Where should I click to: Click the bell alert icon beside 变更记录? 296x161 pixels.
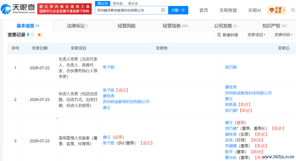click(x=39, y=35)
